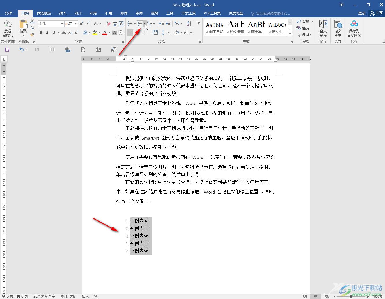
Task: Apply character border icon
Action: coord(121,24)
